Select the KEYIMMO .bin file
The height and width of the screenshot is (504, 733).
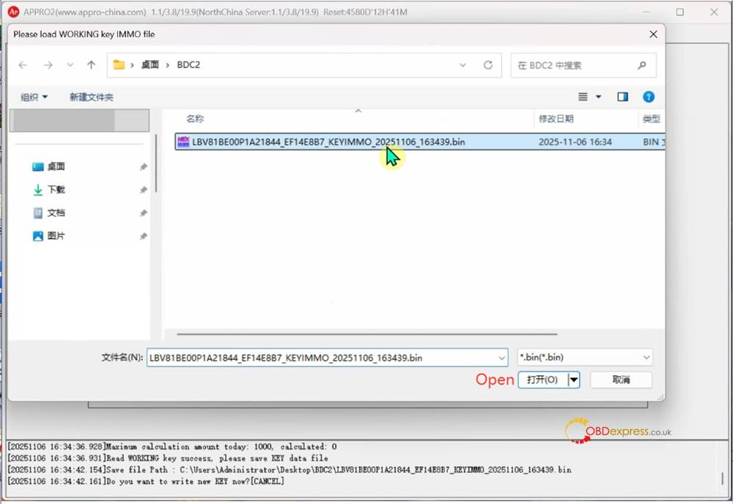(x=328, y=141)
